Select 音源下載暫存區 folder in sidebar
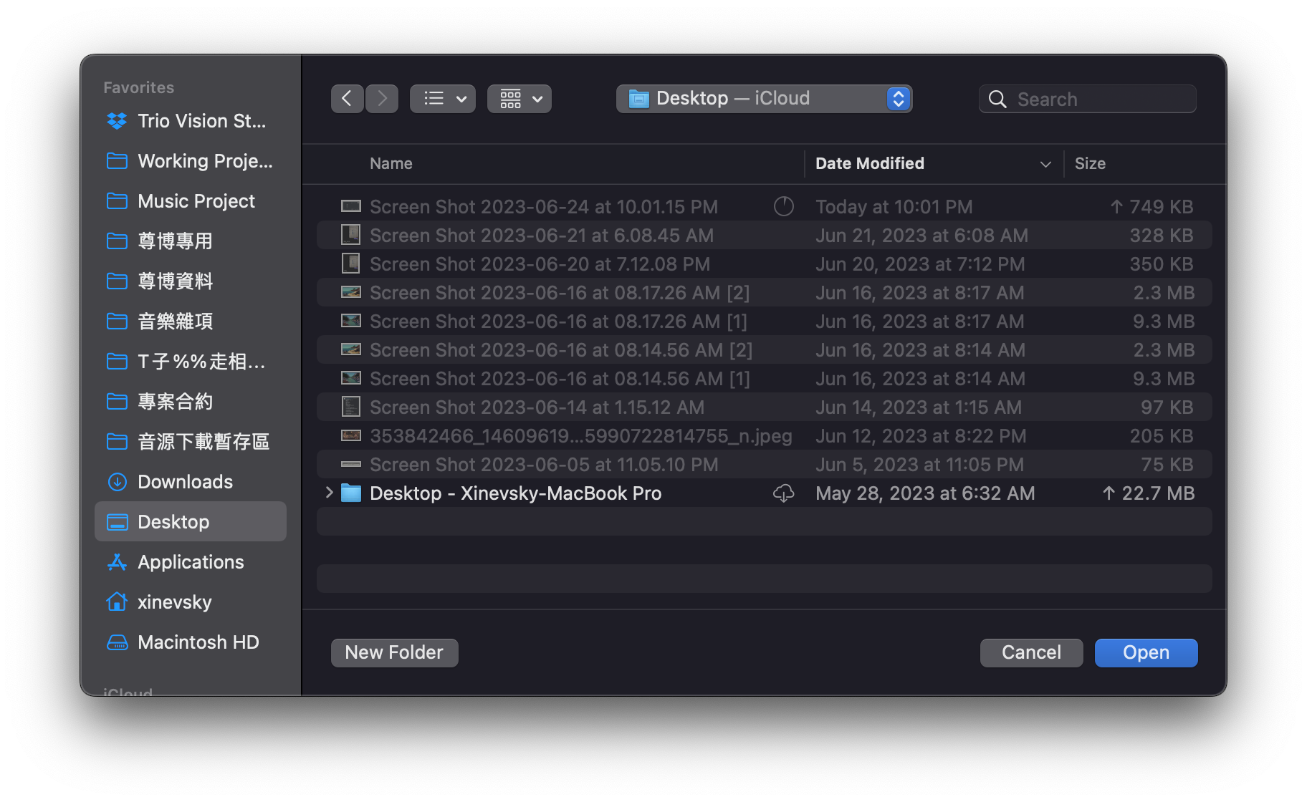Image resolution: width=1307 pixels, height=802 pixels. pos(191,442)
